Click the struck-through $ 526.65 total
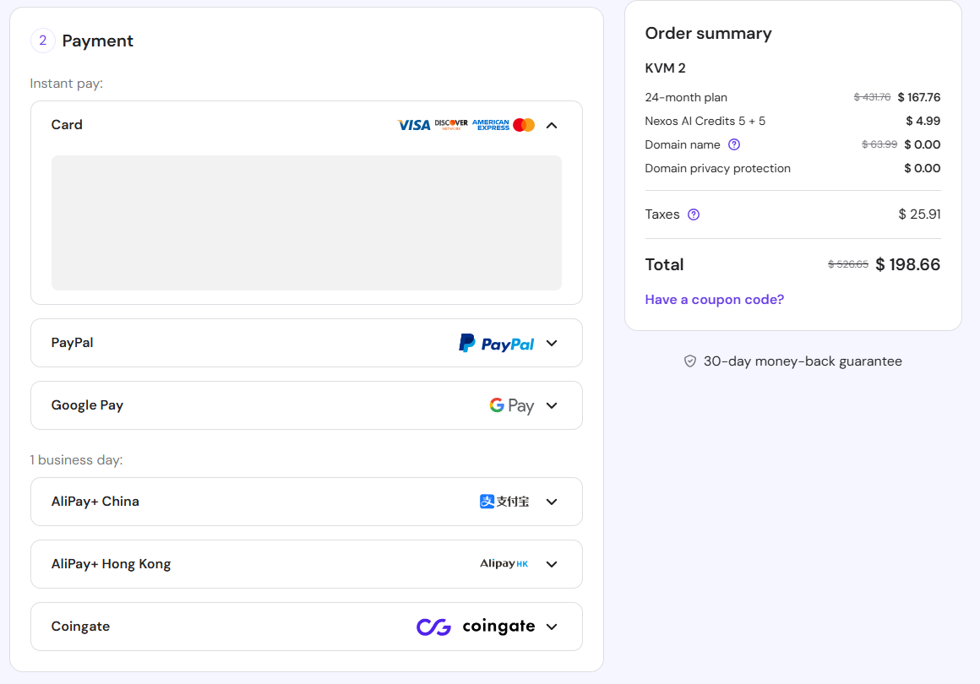Image resolution: width=980 pixels, height=684 pixels. 848,265
